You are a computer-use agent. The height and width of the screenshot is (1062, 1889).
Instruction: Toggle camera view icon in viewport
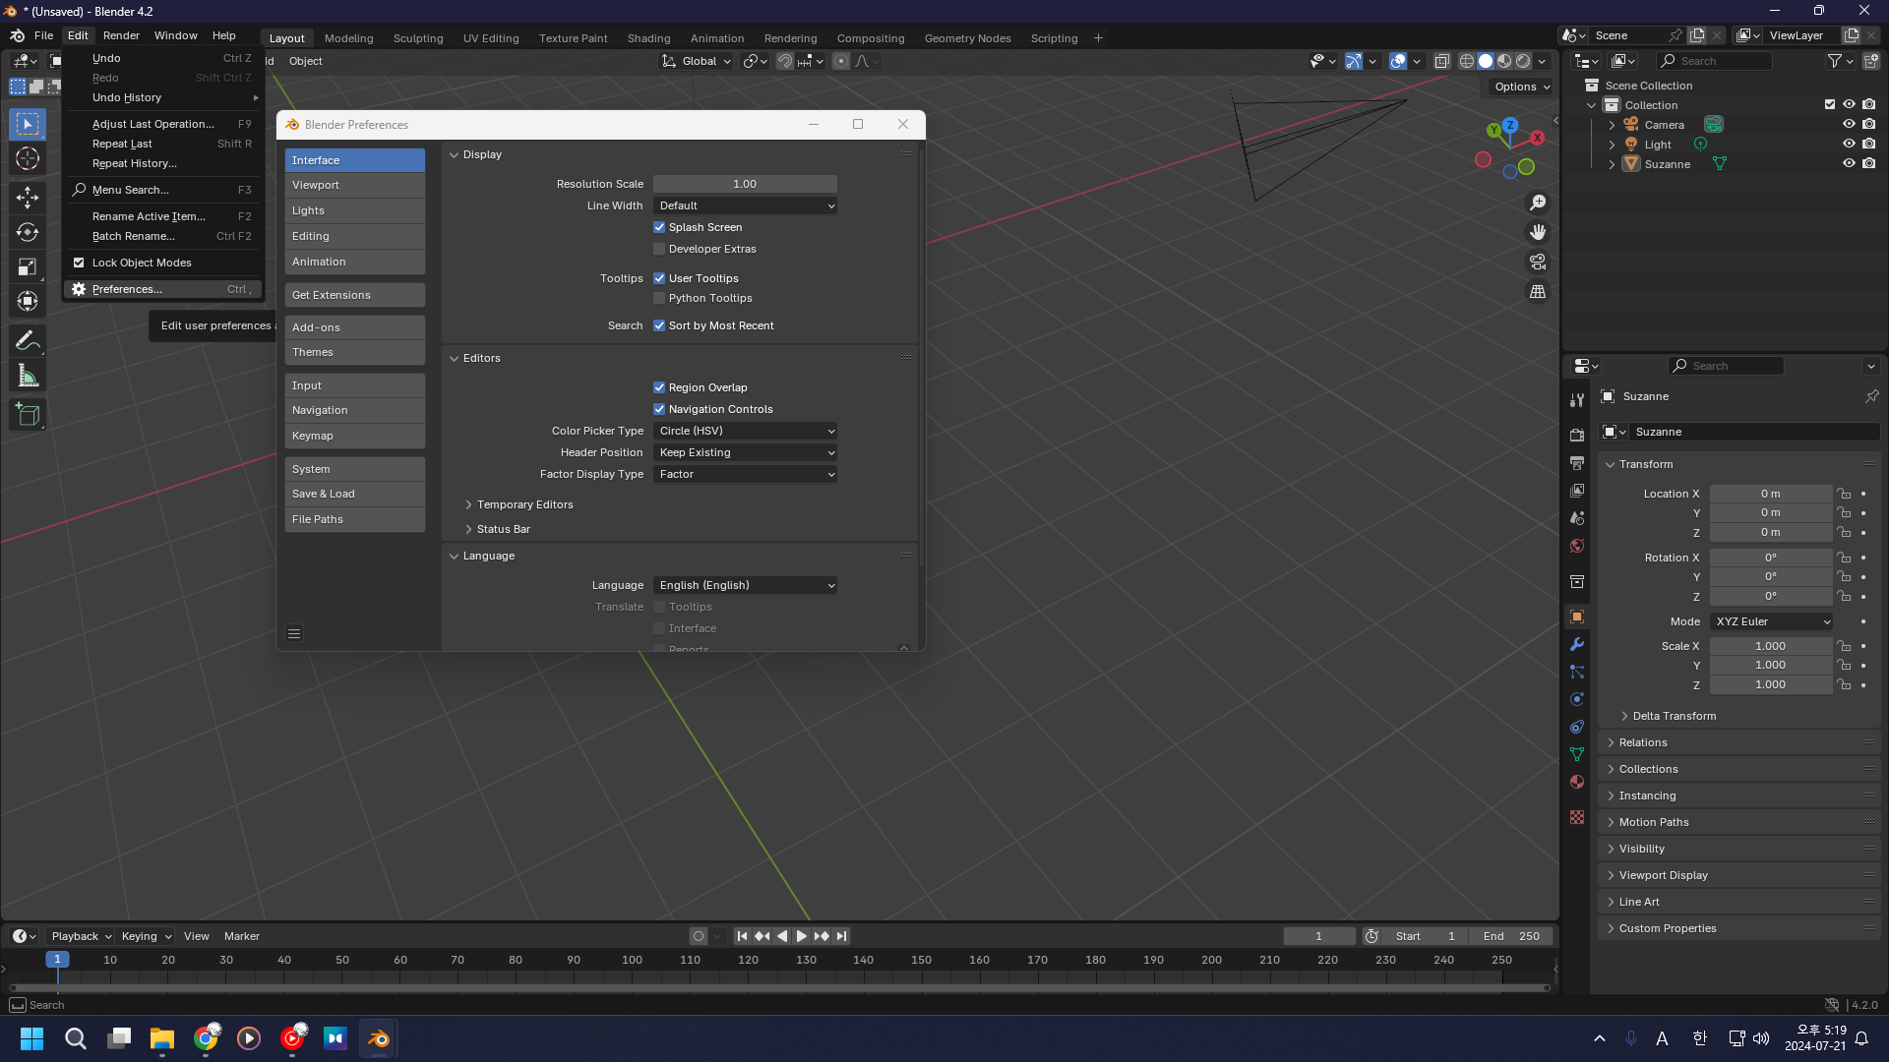[x=1537, y=262]
